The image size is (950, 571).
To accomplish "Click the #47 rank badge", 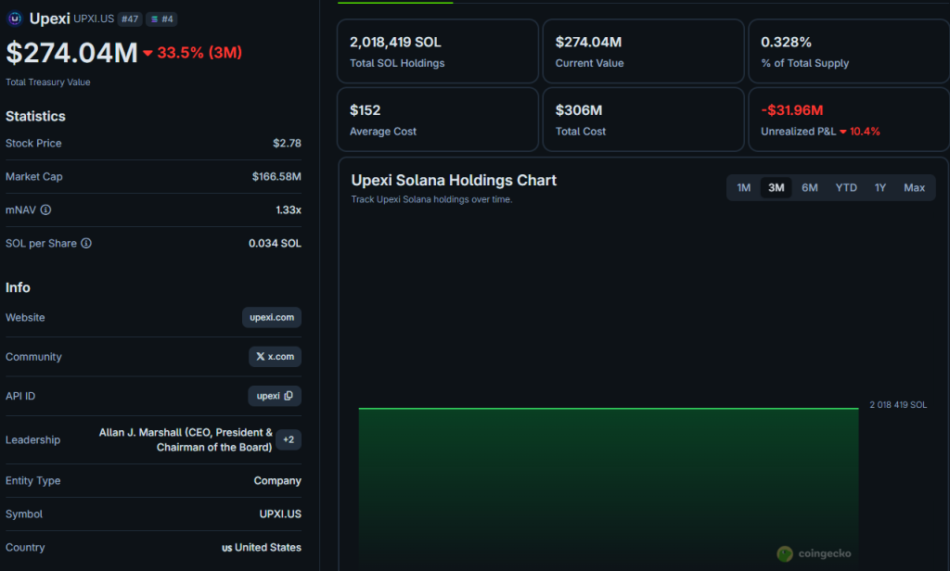I will [x=130, y=19].
